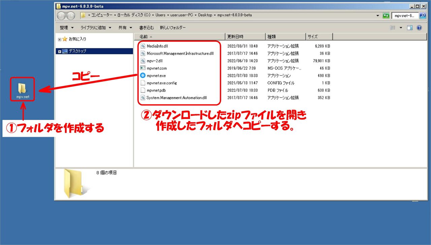Expand お気に入り in the navigation pane

59,39
